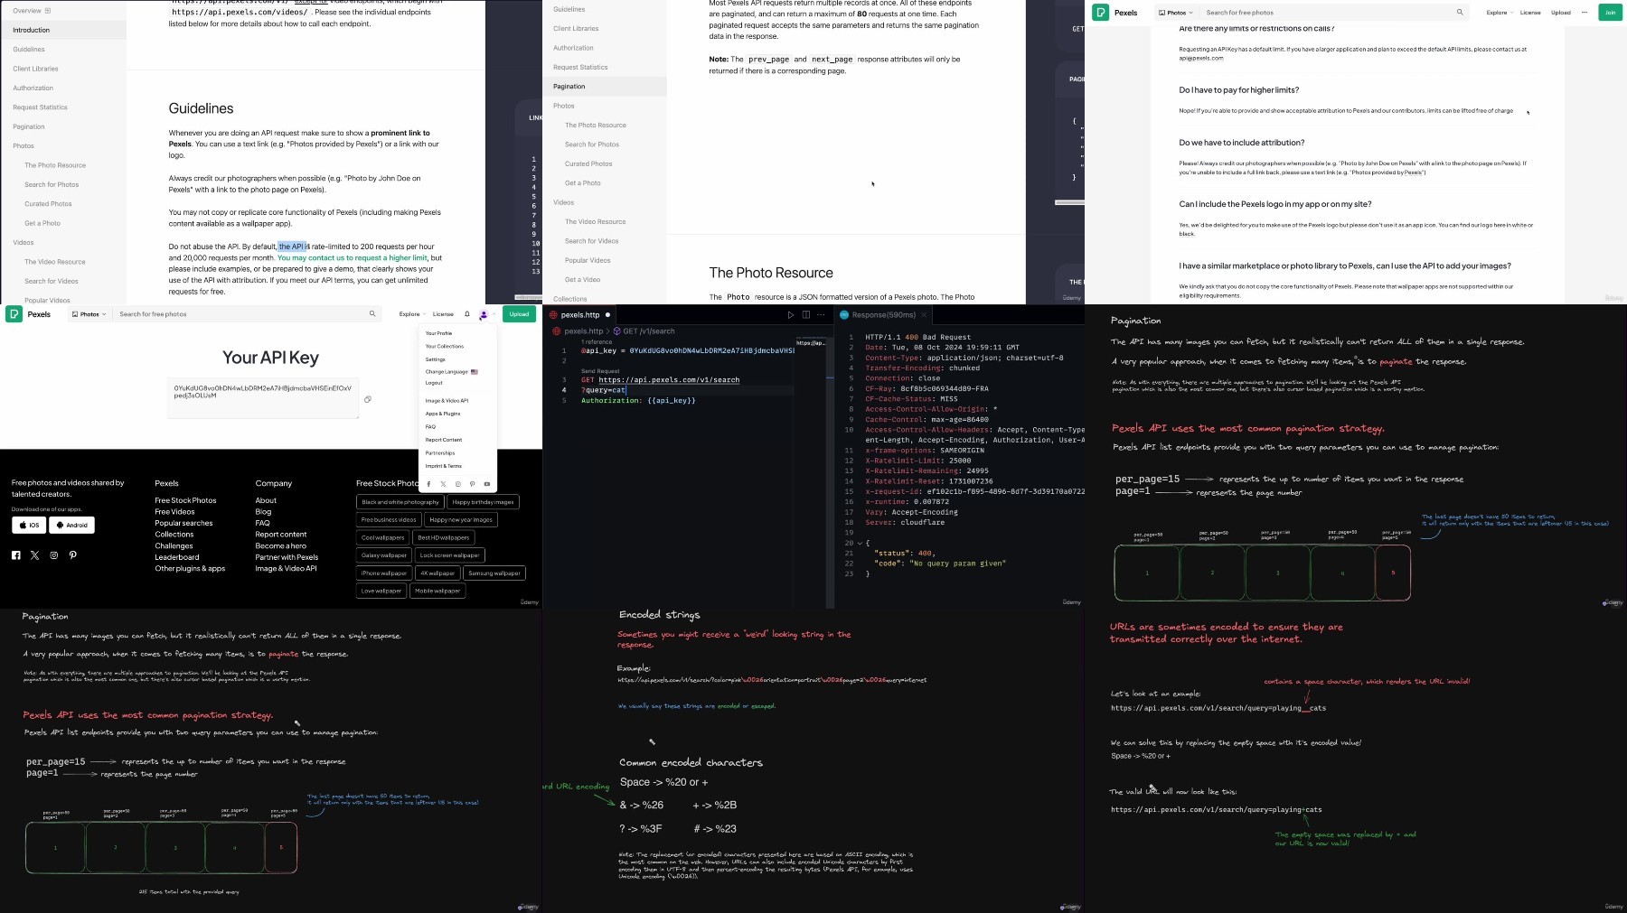This screenshot has width=1627, height=913.
Task: Copy the API key with the copy icon
Action: (368, 399)
